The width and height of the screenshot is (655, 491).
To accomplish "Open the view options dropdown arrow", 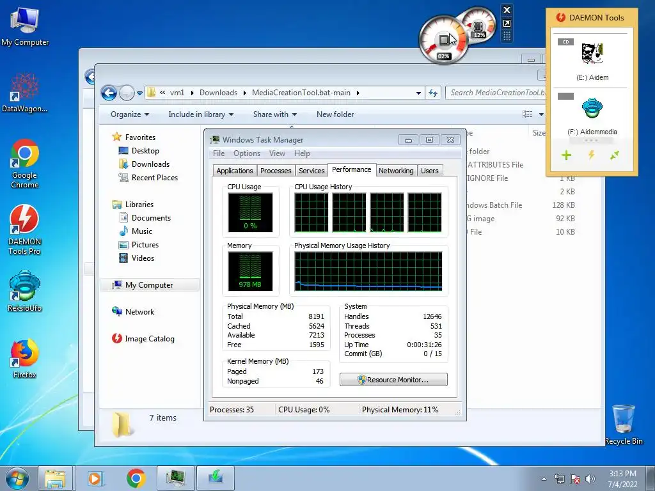I will pos(541,114).
